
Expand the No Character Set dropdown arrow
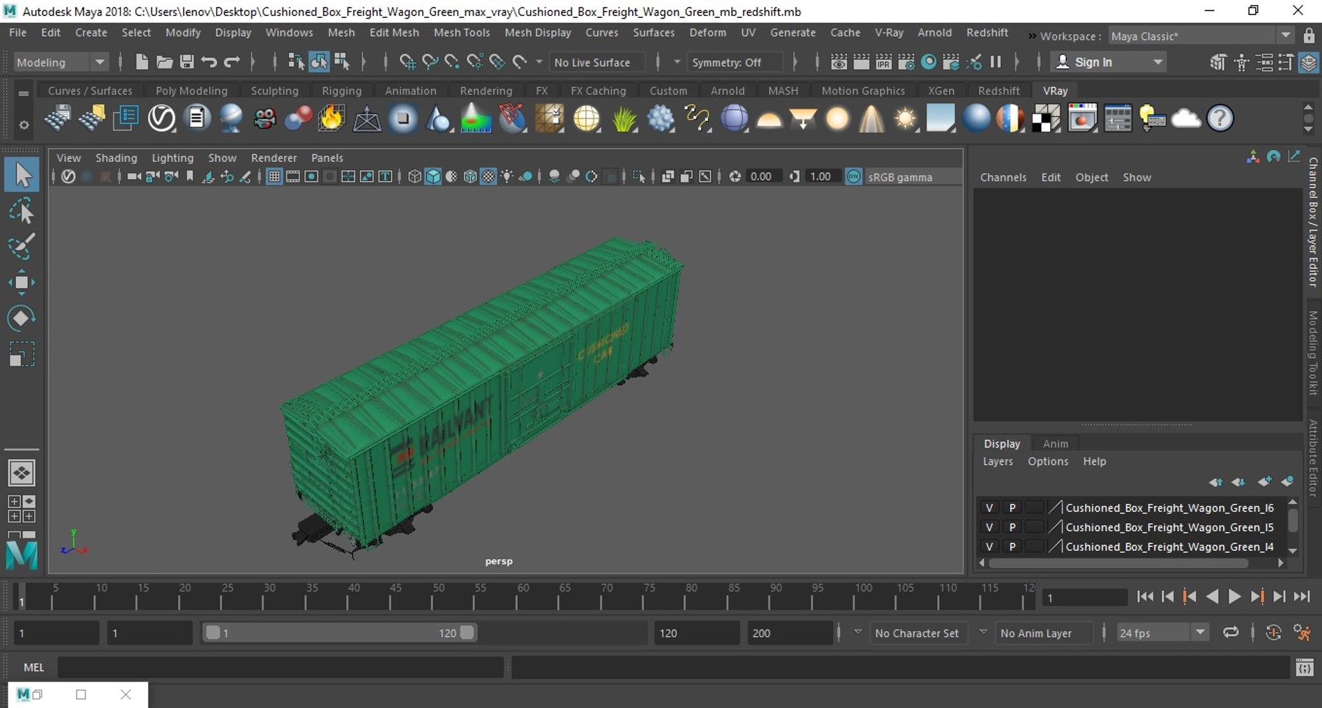(858, 632)
